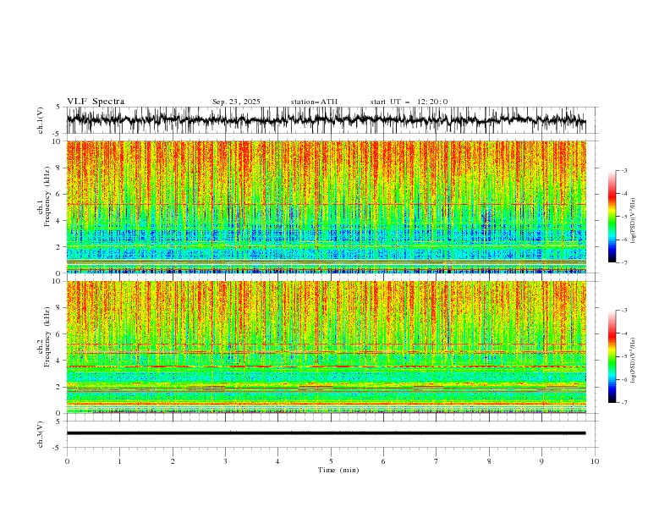This screenshot has width=670, height=518.
Task: Click the "Time (min)" axis label
Action: click(338, 470)
